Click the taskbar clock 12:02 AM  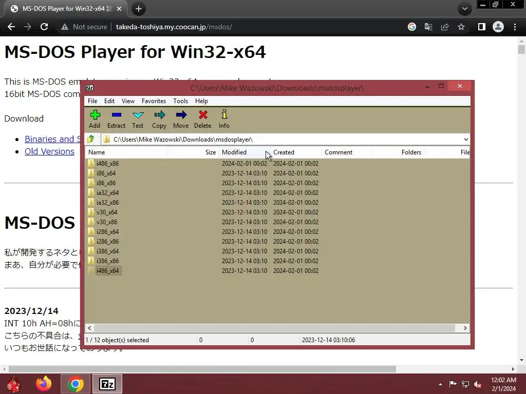tap(503, 380)
